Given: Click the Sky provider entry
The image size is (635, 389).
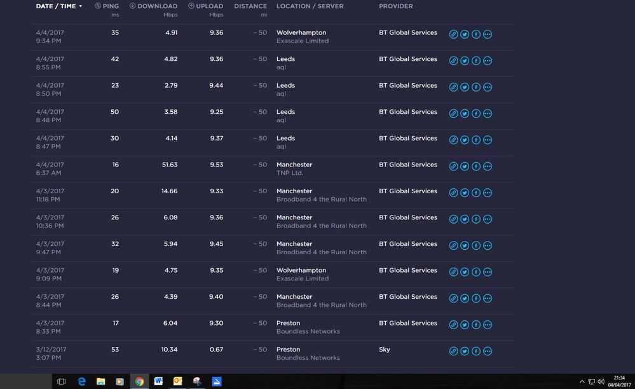Looking at the screenshot, I should (x=385, y=350).
